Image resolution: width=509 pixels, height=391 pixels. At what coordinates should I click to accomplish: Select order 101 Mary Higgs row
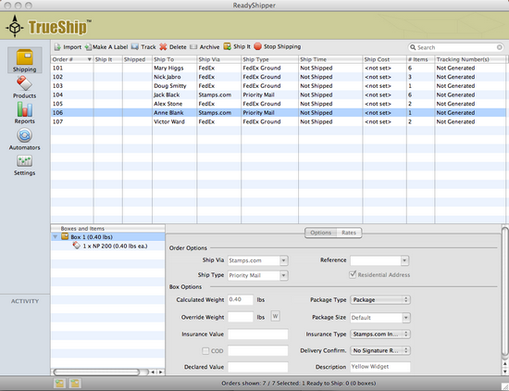click(279, 68)
